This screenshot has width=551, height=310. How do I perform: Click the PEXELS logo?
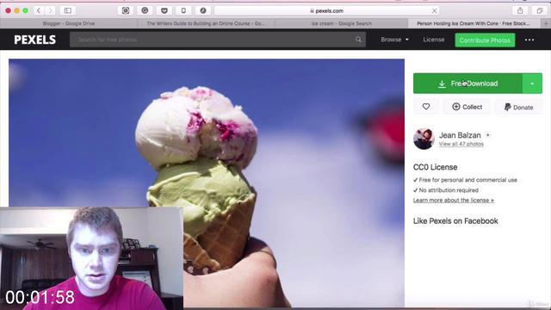coord(34,40)
